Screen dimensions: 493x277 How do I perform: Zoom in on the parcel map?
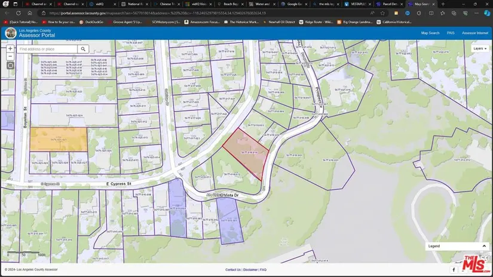(x=10, y=48)
